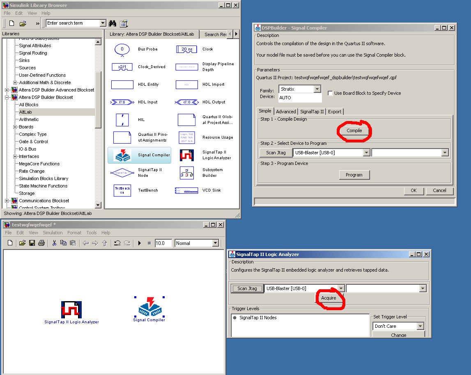Click Undo icon in model window toolbar

click(x=117, y=243)
